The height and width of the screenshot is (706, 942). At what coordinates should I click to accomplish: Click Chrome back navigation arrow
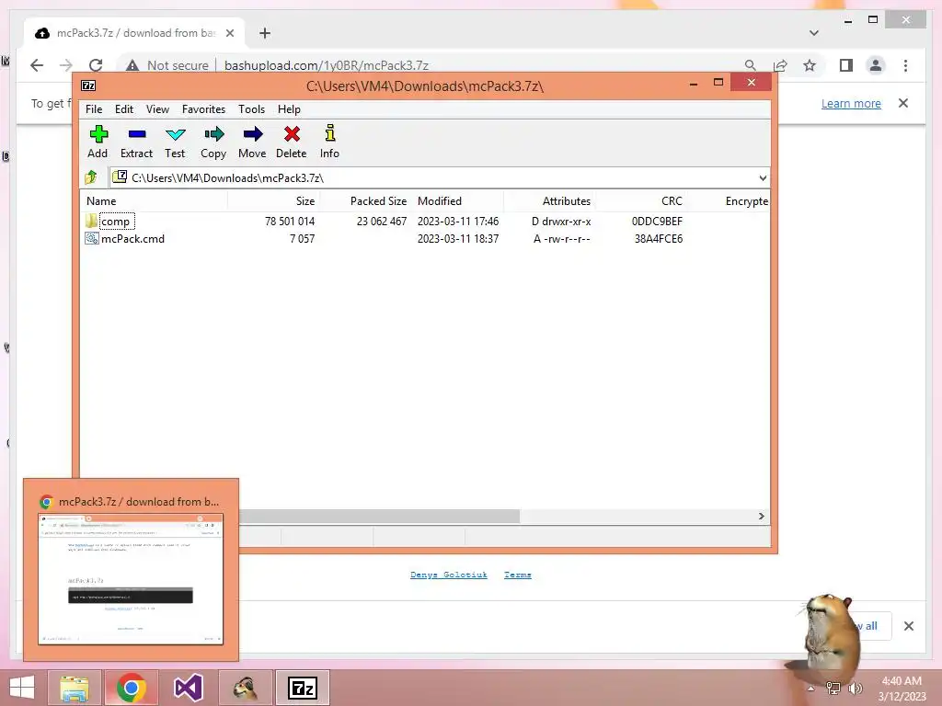click(x=37, y=65)
